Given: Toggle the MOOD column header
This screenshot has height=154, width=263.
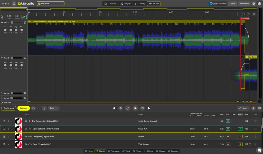Looking at the screenshot, I should [240, 115].
